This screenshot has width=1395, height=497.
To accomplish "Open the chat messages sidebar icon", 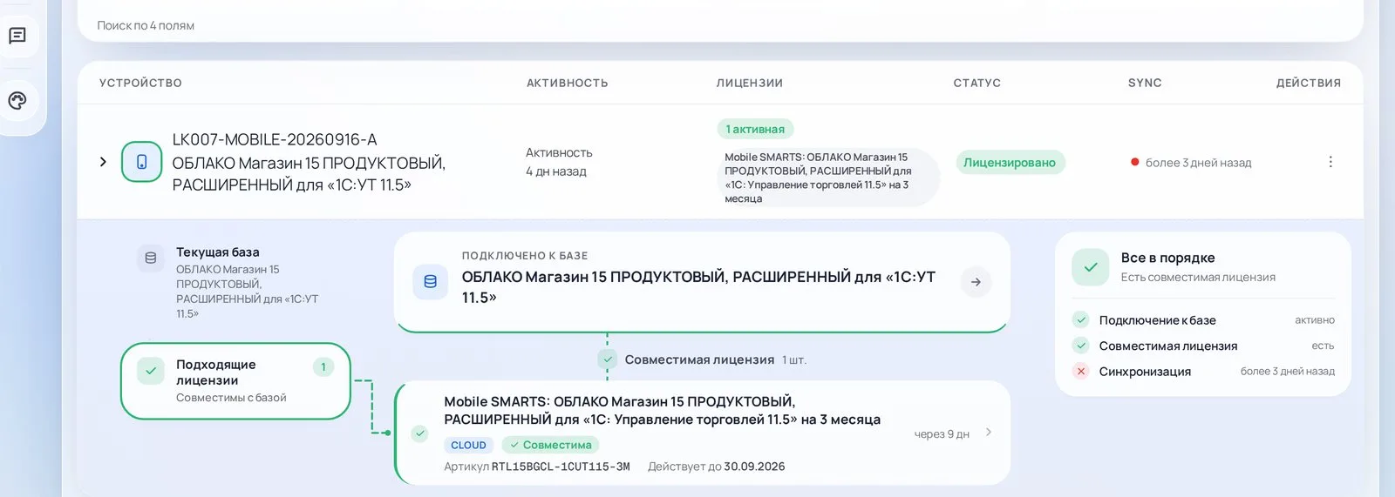I will click(x=17, y=36).
